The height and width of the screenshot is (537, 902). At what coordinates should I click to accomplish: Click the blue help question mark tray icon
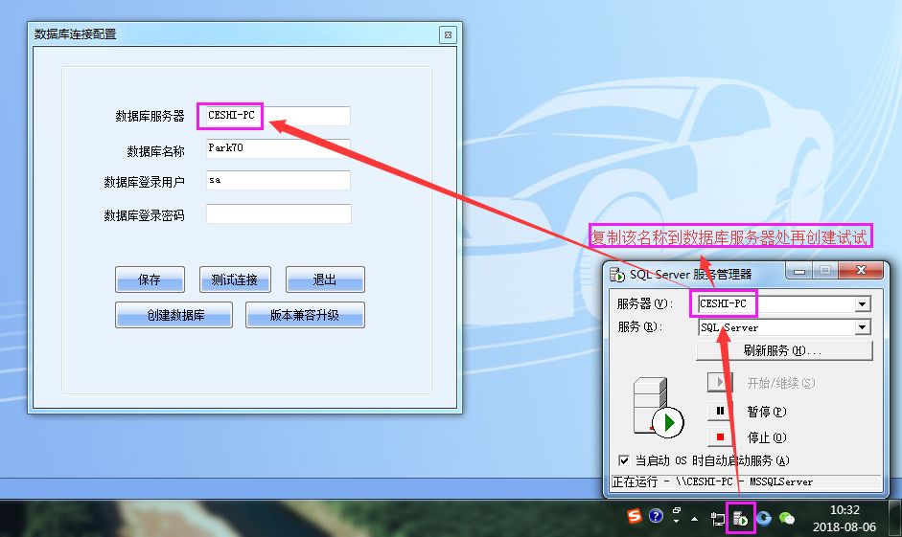pos(656,516)
